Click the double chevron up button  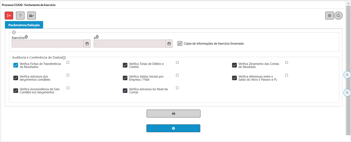[x=347, y=75]
